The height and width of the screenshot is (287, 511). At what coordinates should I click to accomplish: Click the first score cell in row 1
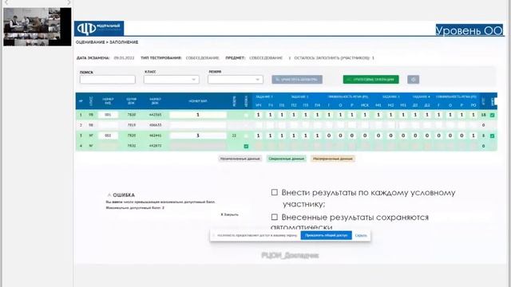[x=259, y=115]
